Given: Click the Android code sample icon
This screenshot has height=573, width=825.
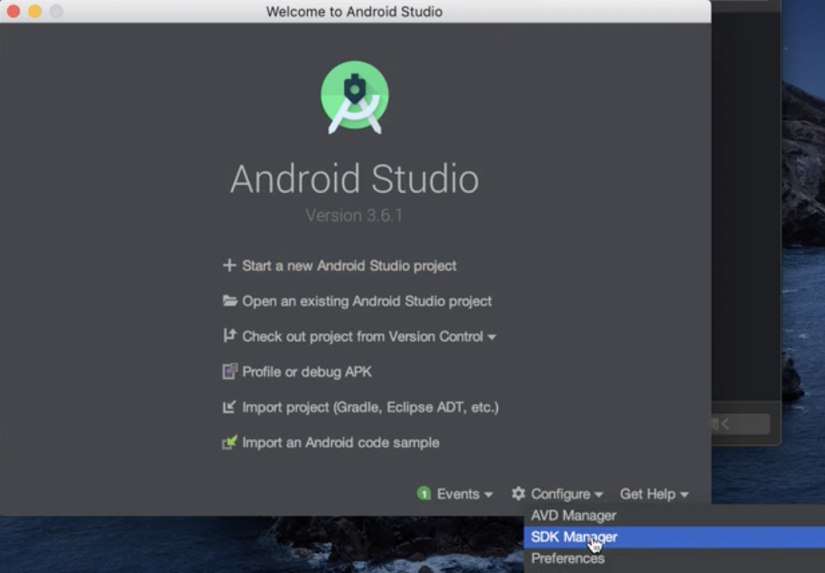Looking at the screenshot, I should click(230, 442).
